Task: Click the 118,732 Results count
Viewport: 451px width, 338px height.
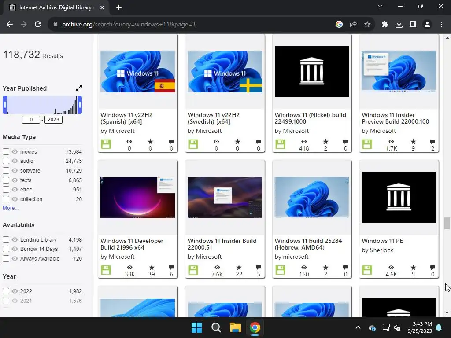Action: (33, 55)
